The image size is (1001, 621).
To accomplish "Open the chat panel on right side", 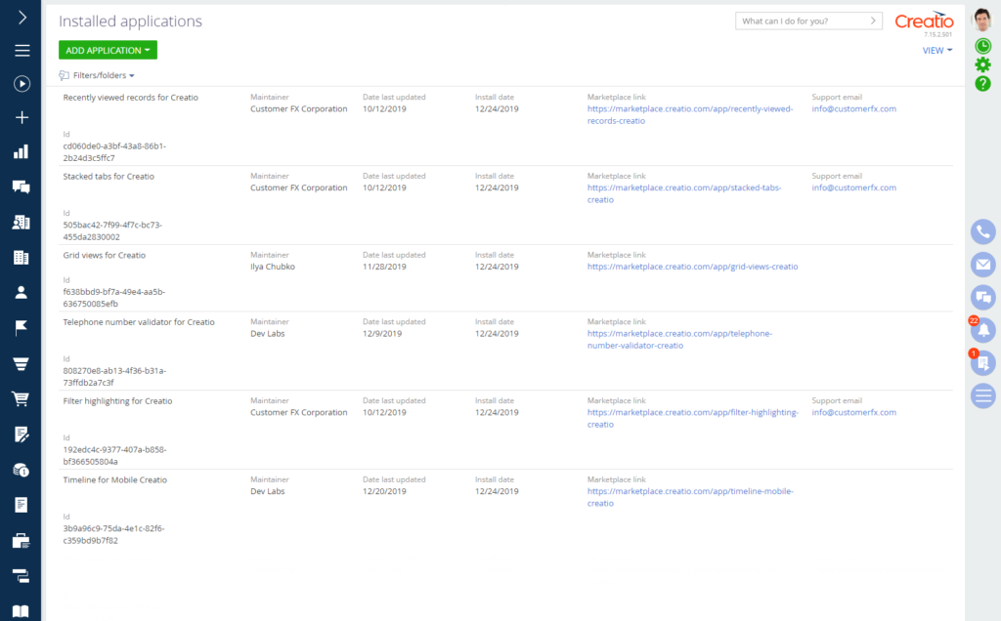I will (983, 297).
